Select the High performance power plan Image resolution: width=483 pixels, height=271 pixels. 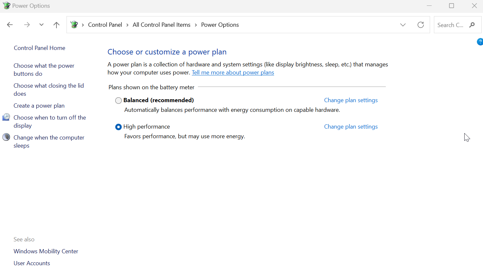[118, 127]
